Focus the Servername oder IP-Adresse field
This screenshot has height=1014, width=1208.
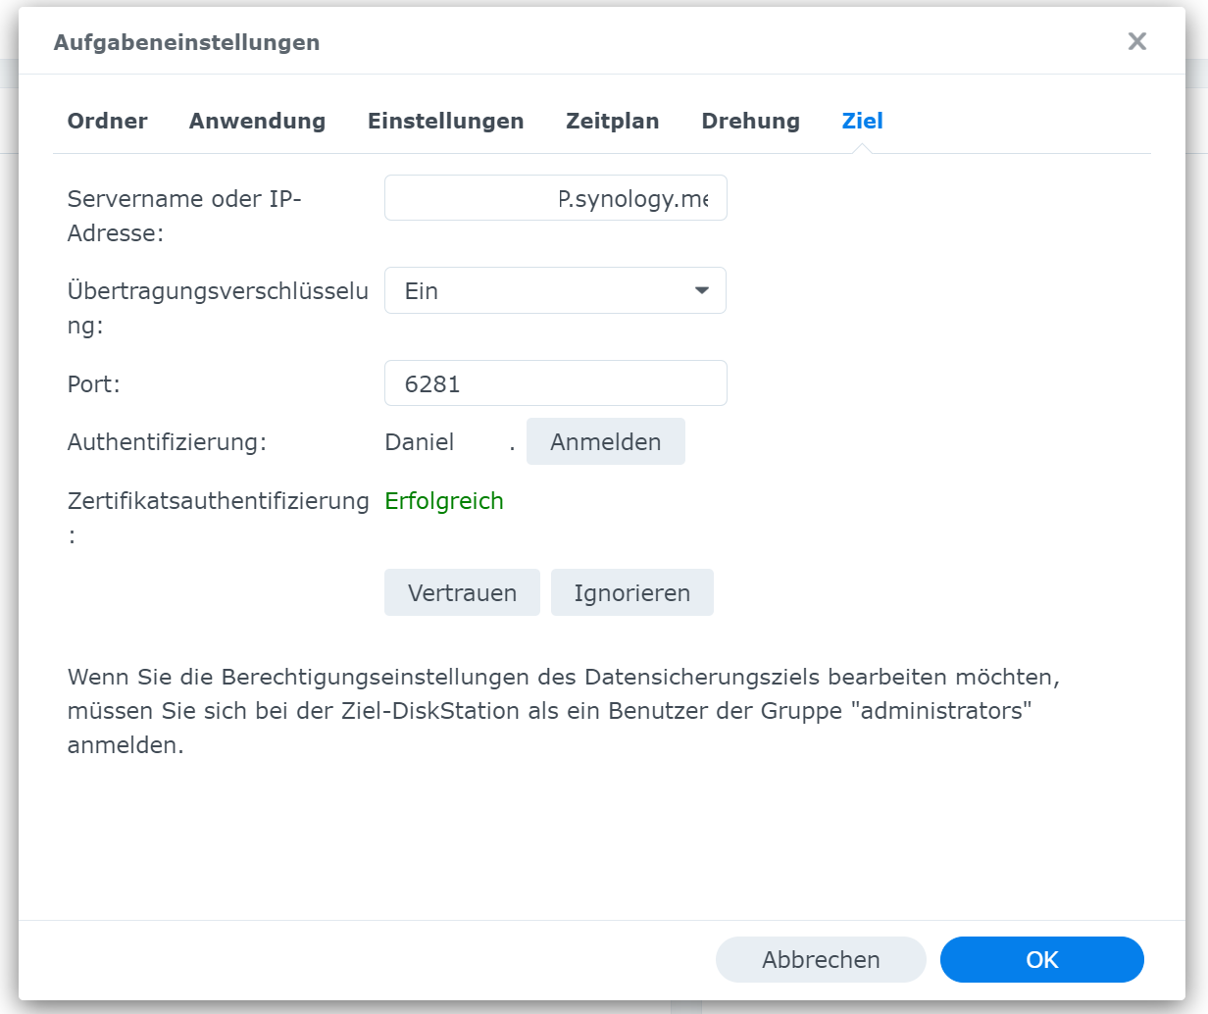555,198
